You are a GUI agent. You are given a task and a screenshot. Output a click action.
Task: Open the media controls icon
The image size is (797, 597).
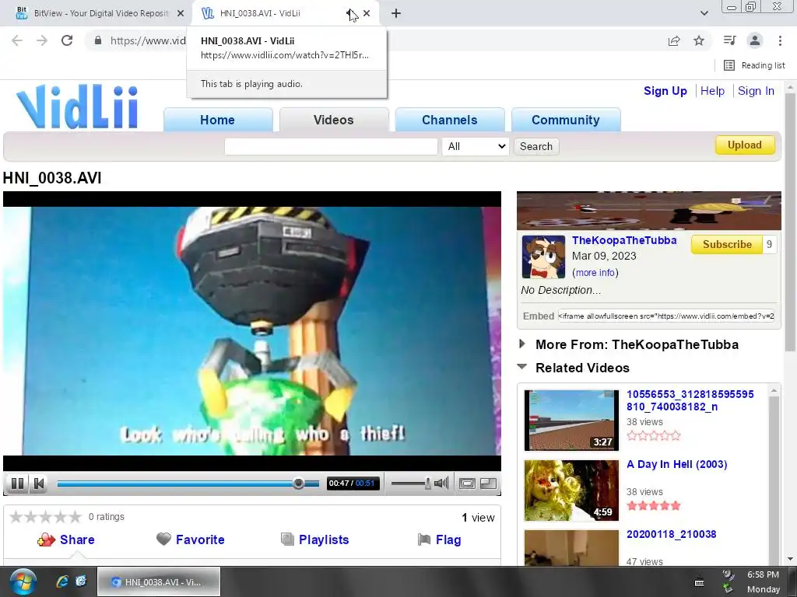coord(729,40)
